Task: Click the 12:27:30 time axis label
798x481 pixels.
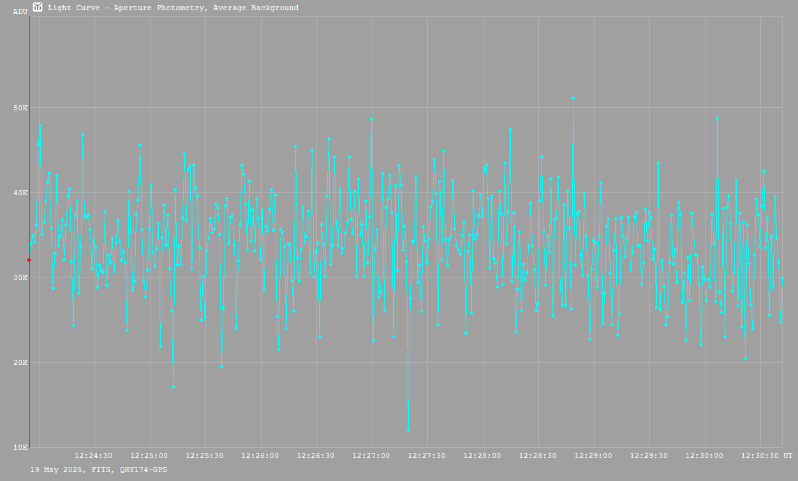Action: 427,455
